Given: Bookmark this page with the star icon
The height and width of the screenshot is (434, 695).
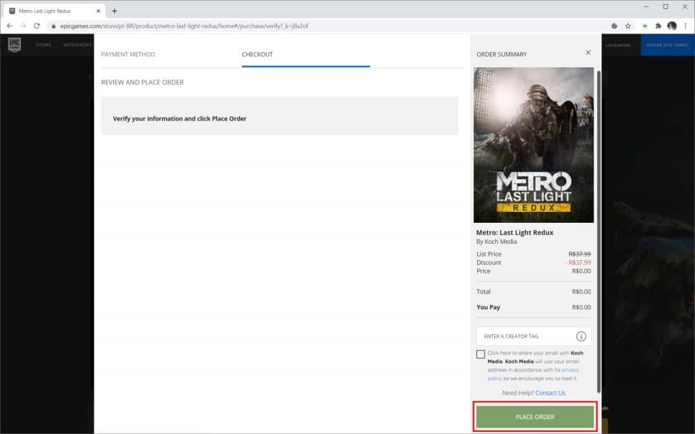Looking at the screenshot, I should pos(628,26).
